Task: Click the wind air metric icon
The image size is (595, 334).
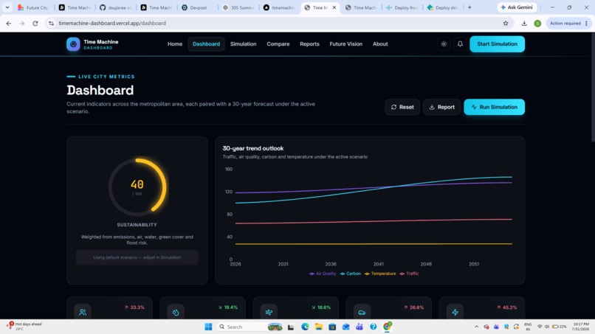Action: point(269,313)
